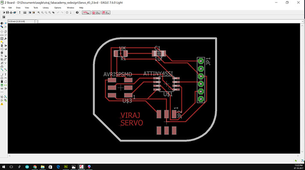Open the Tools menu

(36, 8)
